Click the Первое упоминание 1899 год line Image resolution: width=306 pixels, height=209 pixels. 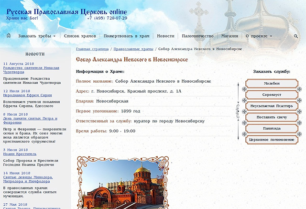click(x=108, y=111)
